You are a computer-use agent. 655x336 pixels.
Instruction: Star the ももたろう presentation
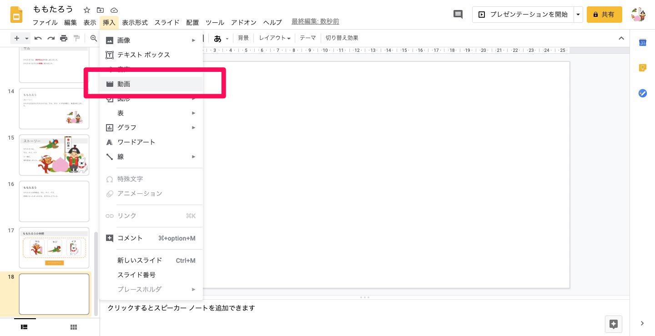[x=87, y=10]
